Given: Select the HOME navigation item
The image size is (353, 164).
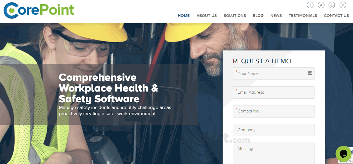Looking at the screenshot, I should [184, 16].
